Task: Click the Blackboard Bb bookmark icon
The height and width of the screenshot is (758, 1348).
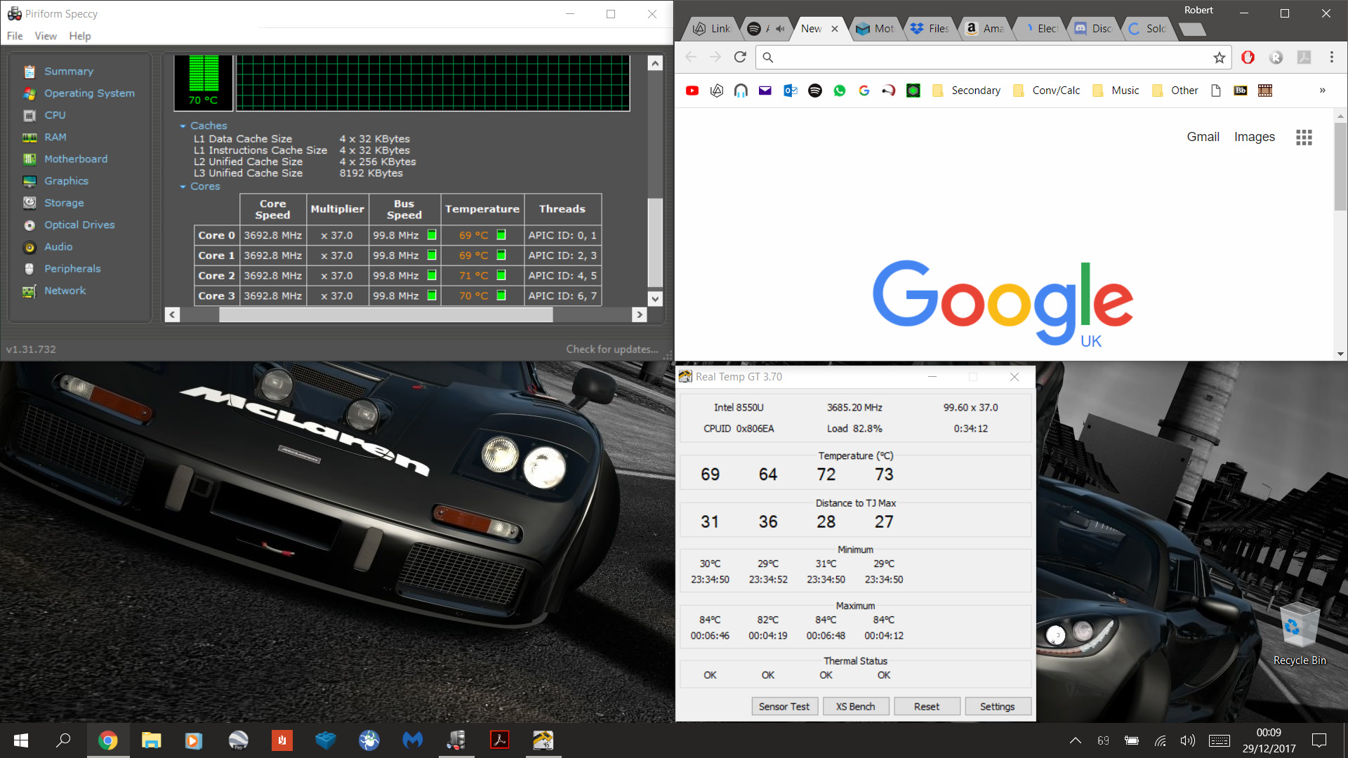Action: pos(1241,91)
